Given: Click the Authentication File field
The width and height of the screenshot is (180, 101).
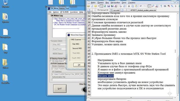Looking at the screenshot, I should coord(69,79).
